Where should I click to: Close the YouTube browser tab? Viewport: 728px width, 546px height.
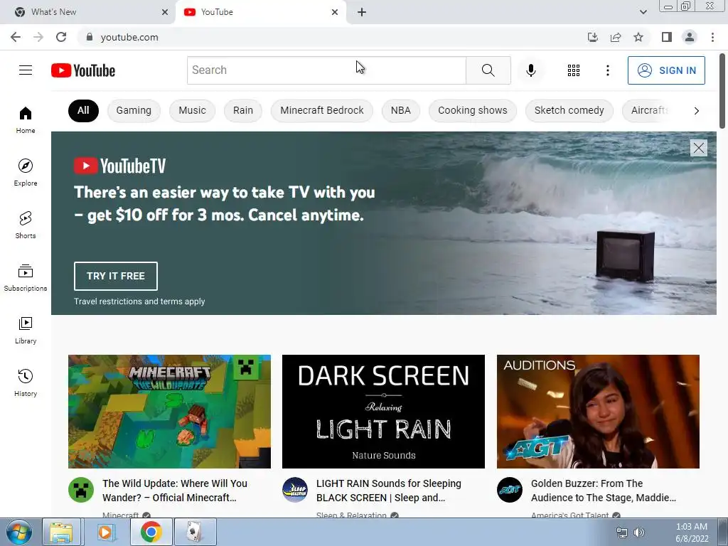point(335,12)
